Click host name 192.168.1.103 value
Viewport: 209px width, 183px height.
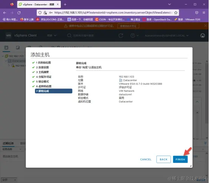coord(126,76)
